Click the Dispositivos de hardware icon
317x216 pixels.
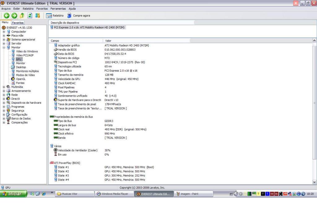(x=8, y=103)
